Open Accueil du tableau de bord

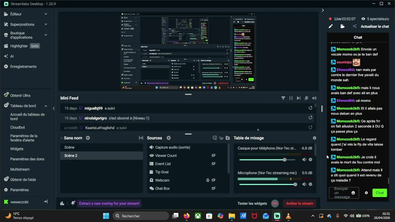(27, 117)
